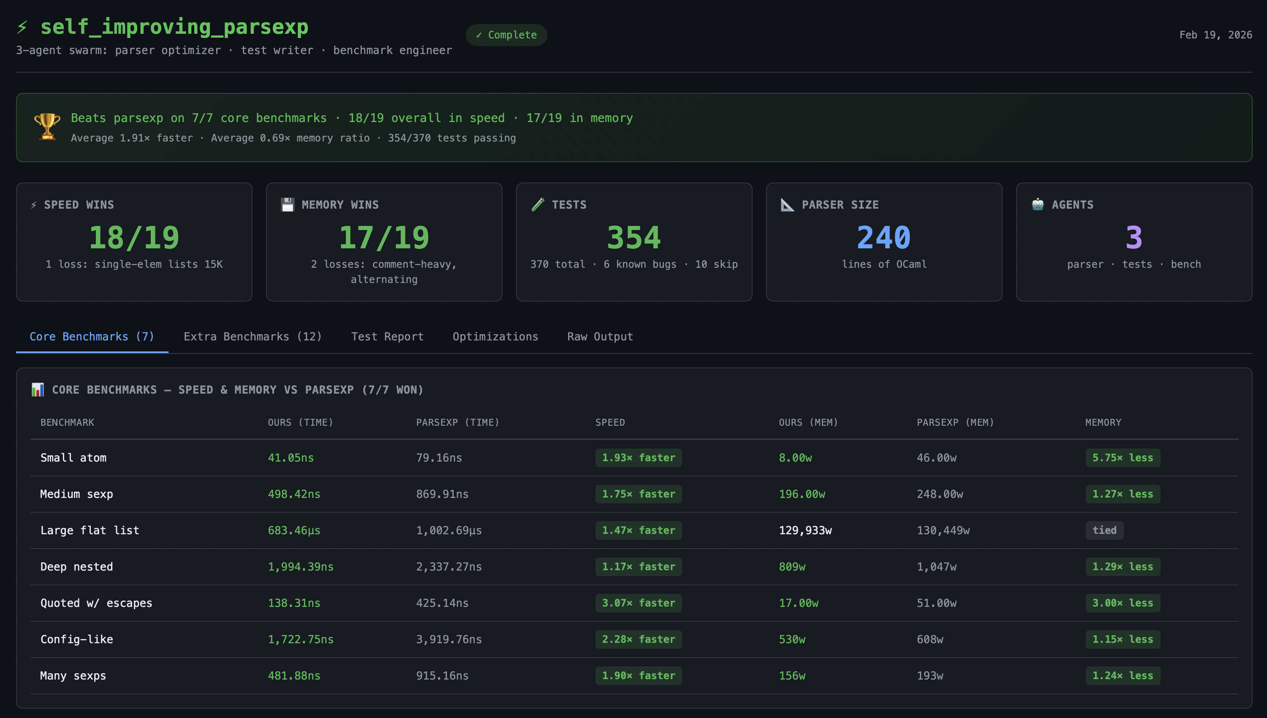
Task: Click the bar chart icon beside Core Benchmarks heading
Action: coord(38,389)
